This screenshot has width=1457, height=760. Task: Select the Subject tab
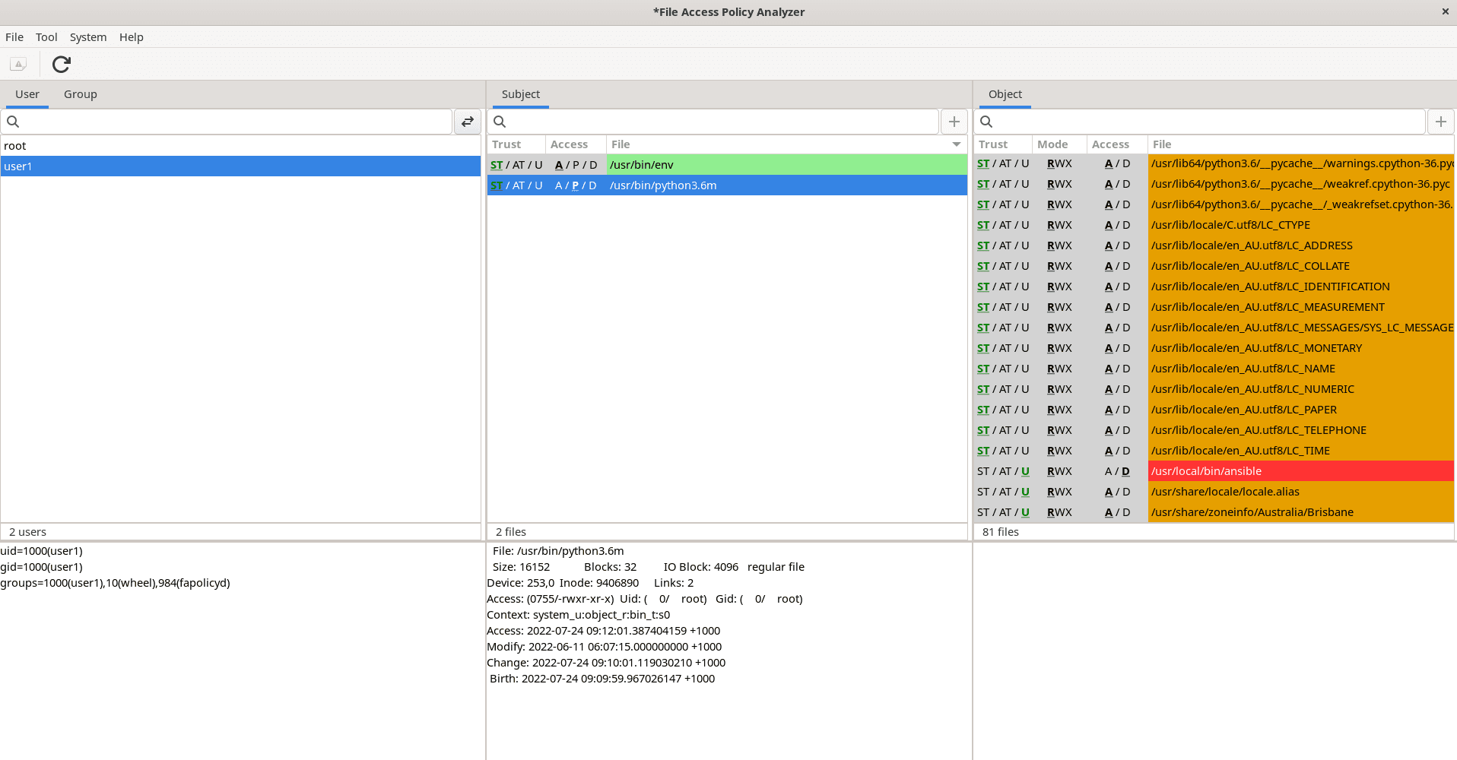coord(521,94)
